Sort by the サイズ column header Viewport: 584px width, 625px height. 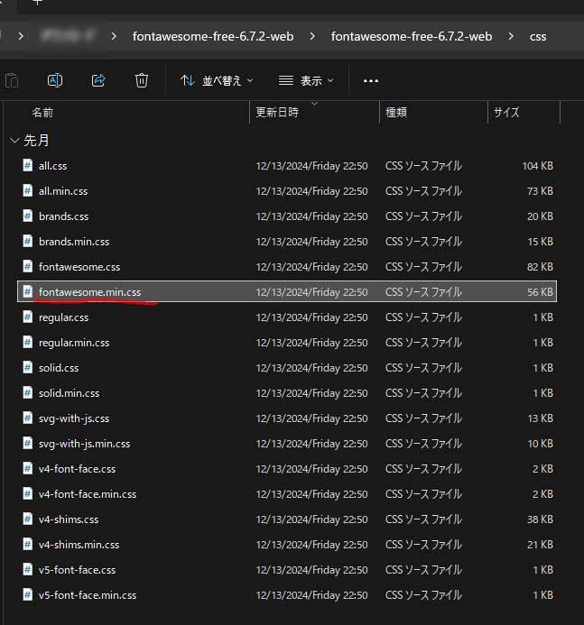click(x=506, y=113)
